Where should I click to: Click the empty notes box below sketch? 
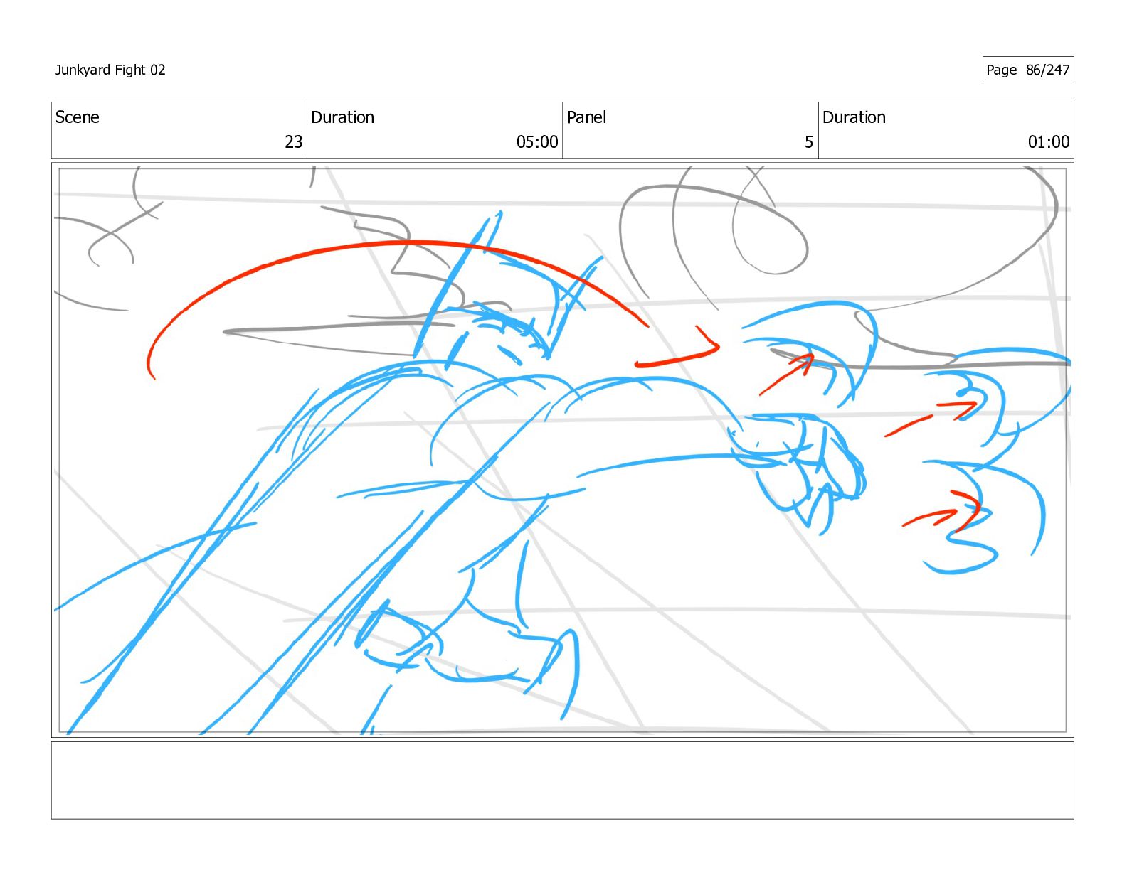[562, 780]
